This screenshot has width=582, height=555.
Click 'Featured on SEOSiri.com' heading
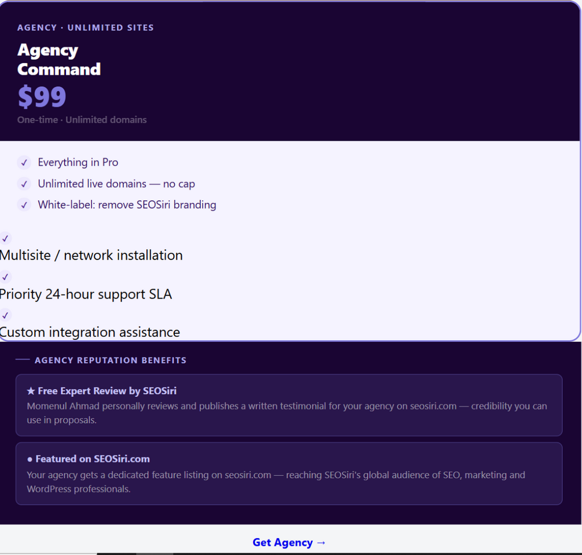click(x=93, y=459)
